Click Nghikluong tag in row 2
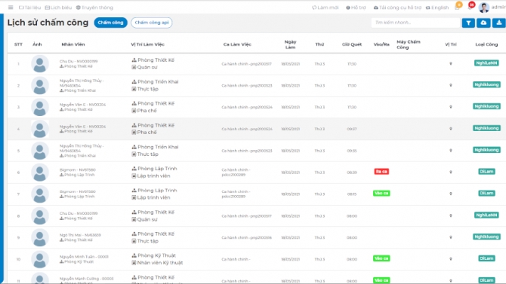 click(486, 84)
